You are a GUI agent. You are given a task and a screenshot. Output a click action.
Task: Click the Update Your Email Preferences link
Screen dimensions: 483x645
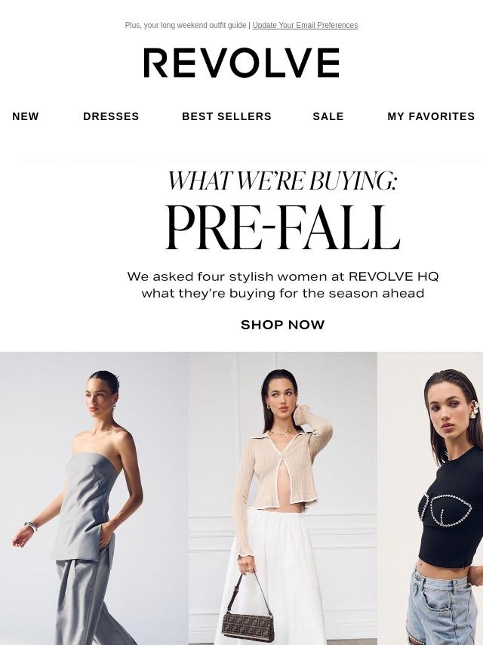[x=305, y=26]
